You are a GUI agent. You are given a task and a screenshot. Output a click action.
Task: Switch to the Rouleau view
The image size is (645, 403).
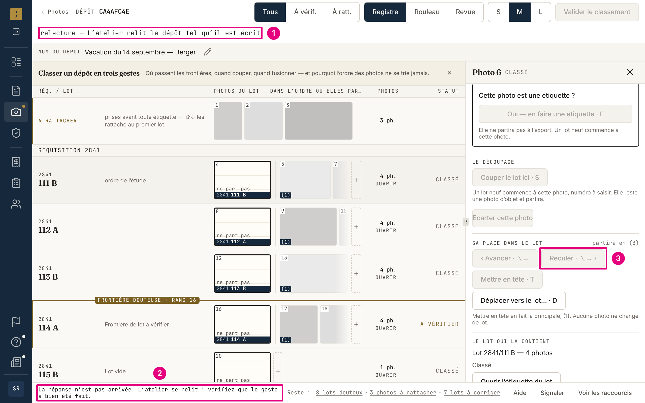point(427,12)
